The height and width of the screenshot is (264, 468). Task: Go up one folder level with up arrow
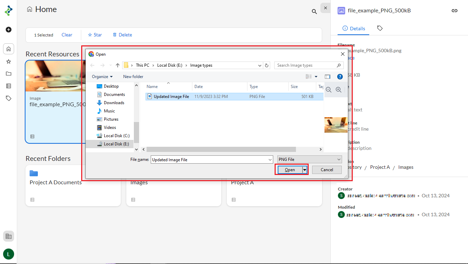118,65
